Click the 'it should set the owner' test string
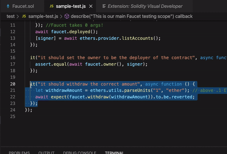The height and width of the screenshot is (154, 227). pyautogui.click(x=116, y=58)
